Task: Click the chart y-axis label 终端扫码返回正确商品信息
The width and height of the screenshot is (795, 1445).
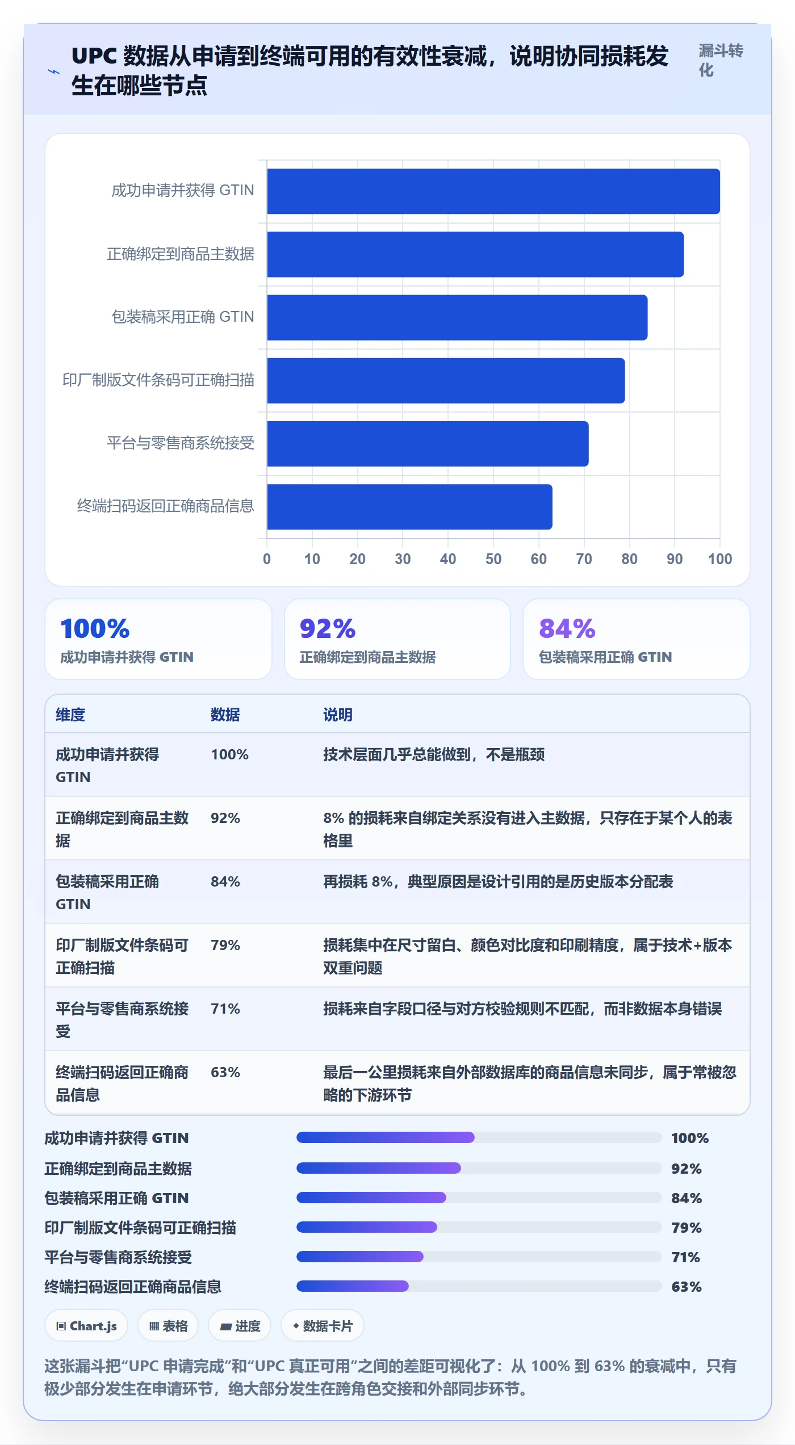Action: (166, 506)
